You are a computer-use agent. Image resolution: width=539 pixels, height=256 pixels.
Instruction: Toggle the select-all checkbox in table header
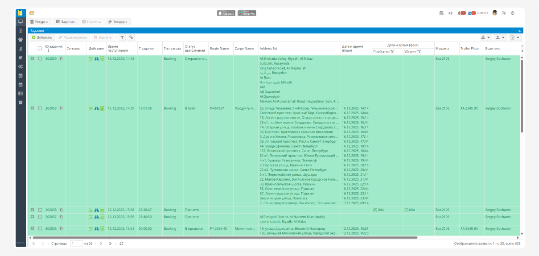pyautogui.click(x=40, y=49)
